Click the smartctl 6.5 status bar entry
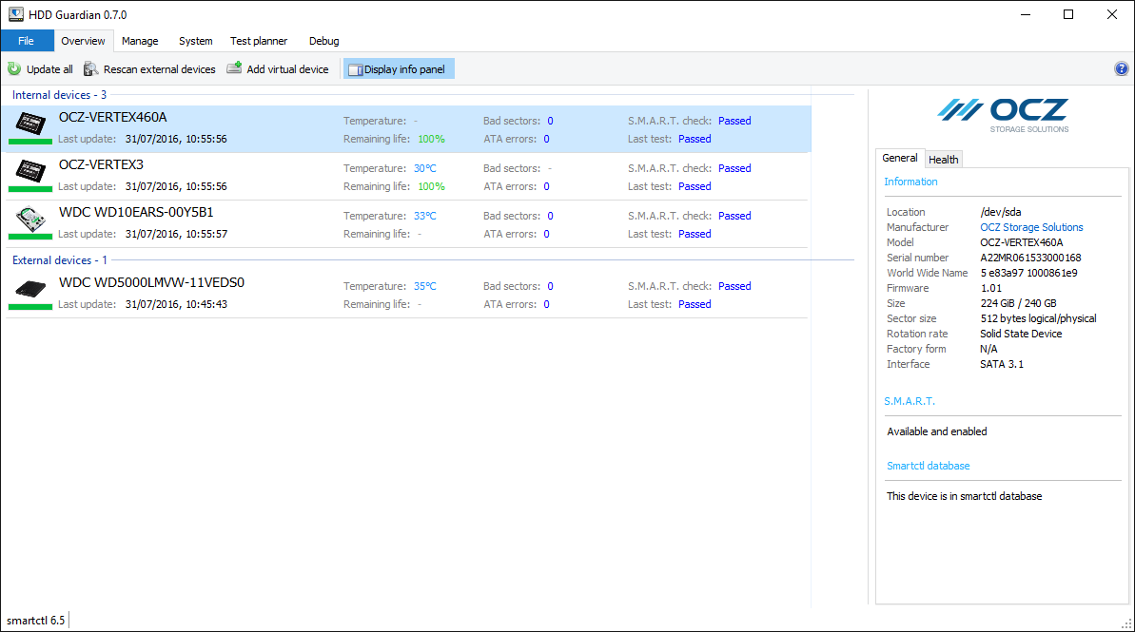 point(35,621)
